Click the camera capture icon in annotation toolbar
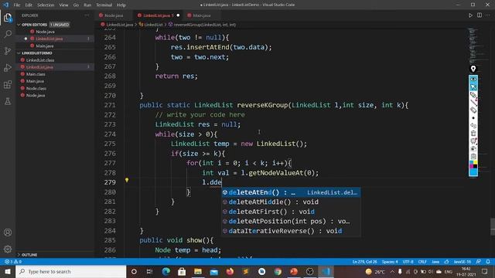This screenshot has width=495, height=278. click(x=473, y=149)
